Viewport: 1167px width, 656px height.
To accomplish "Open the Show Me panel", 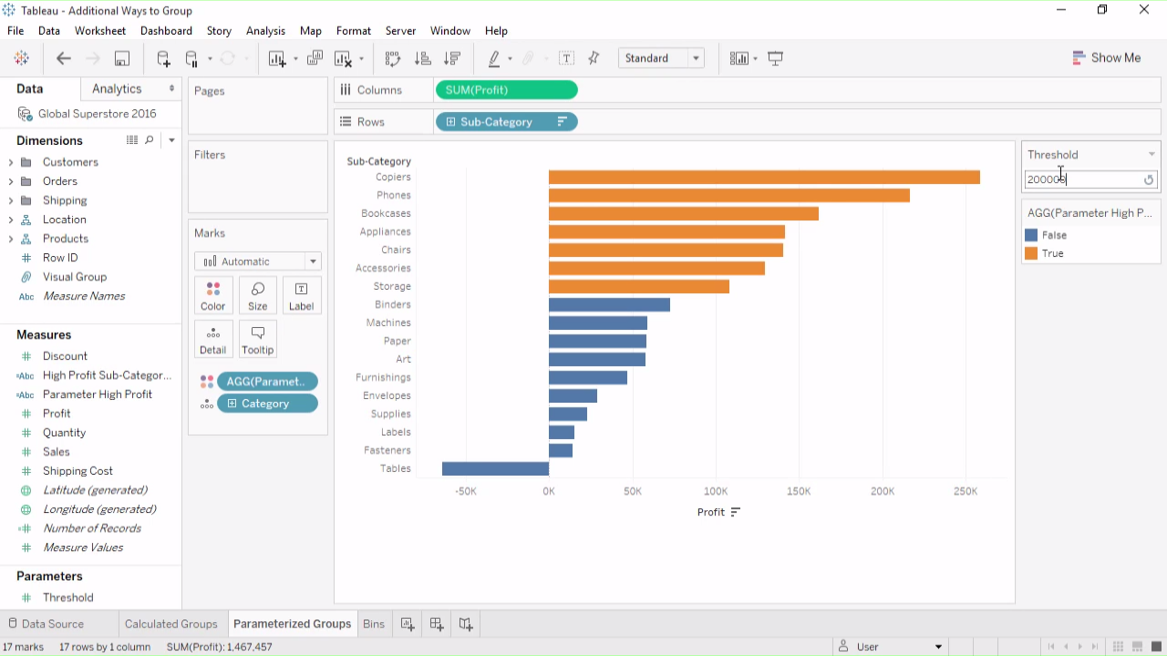I will pyautogui.click(x=1106, y=57).
